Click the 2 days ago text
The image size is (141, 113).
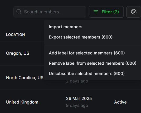point(77,81)
